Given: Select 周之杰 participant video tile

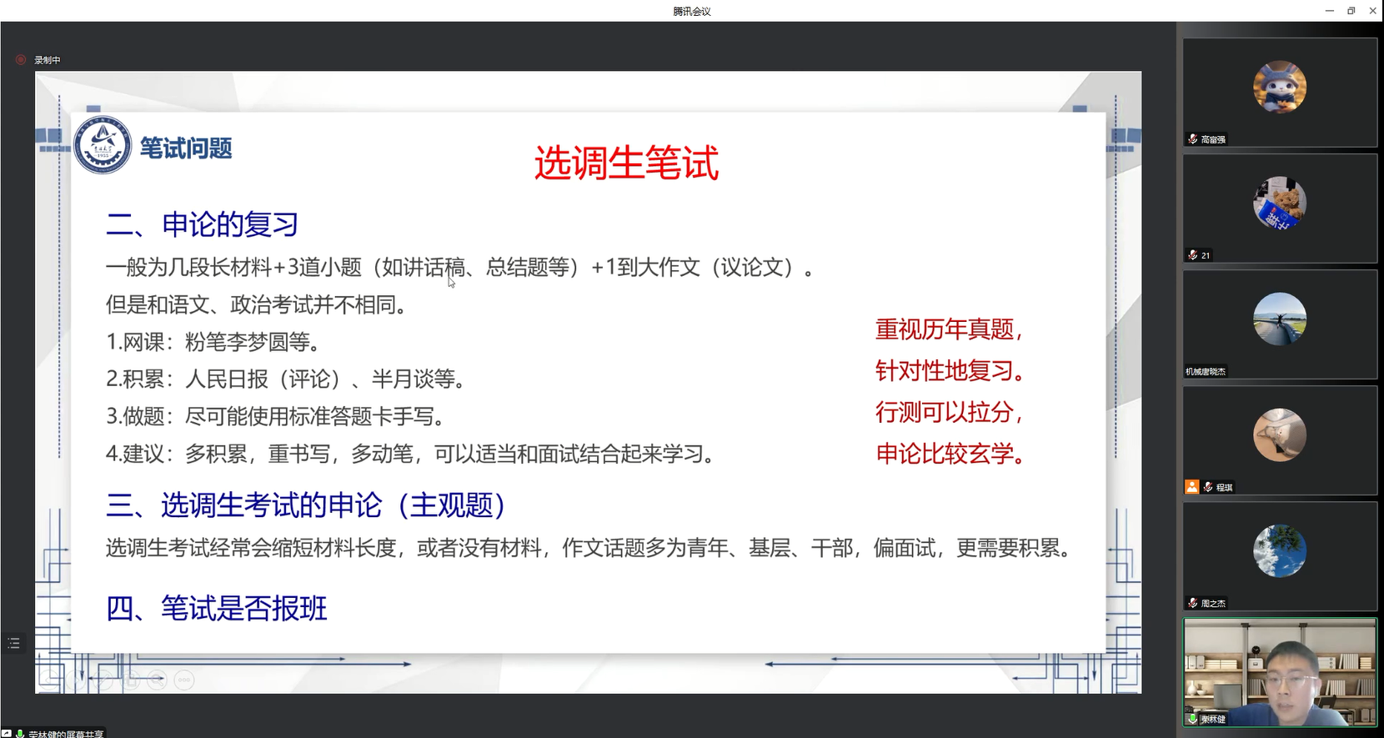Looking at the screenshot, I should 1280,556.
